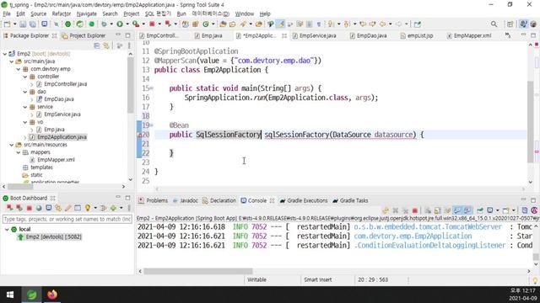Click the Save All toolbar icon
Image resolution: width=540 pixels, height=303 pixels.
point(33,24)
